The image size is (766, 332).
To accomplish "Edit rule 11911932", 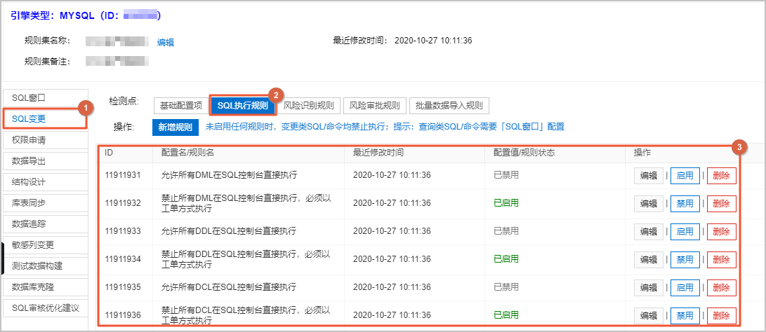I will pyautogui.click(x=649, y=203).
